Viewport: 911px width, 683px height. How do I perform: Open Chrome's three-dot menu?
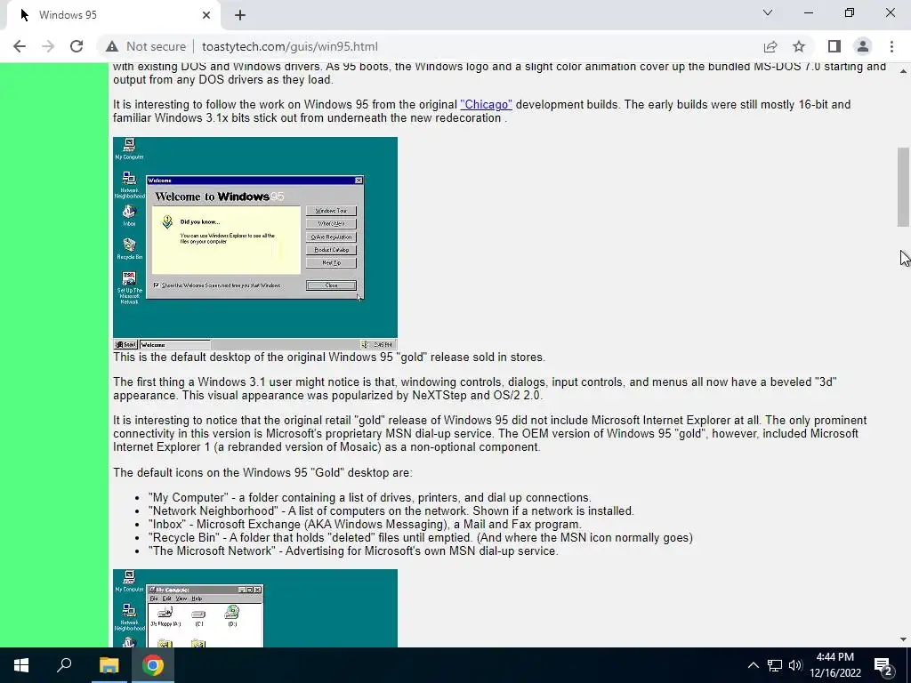point(891,46)
